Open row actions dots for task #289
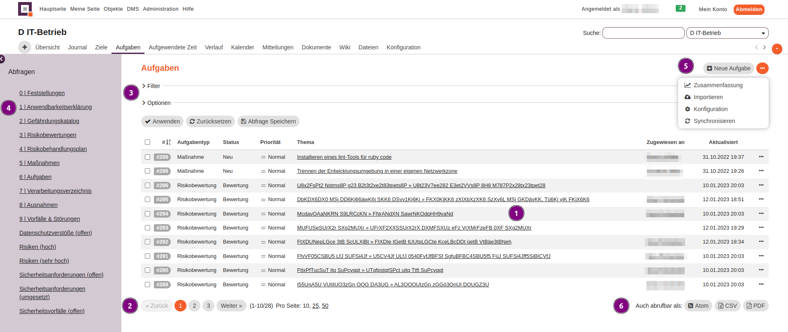Viewport: 788px width, 332px height. [x=761, y=284]
